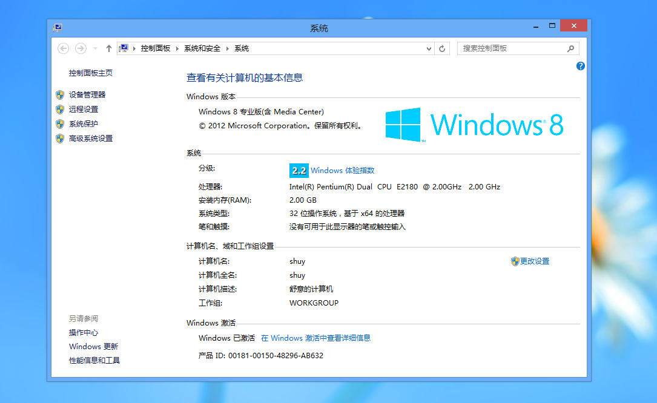Select 系统和安全 in the breadcrumb path

202,48
